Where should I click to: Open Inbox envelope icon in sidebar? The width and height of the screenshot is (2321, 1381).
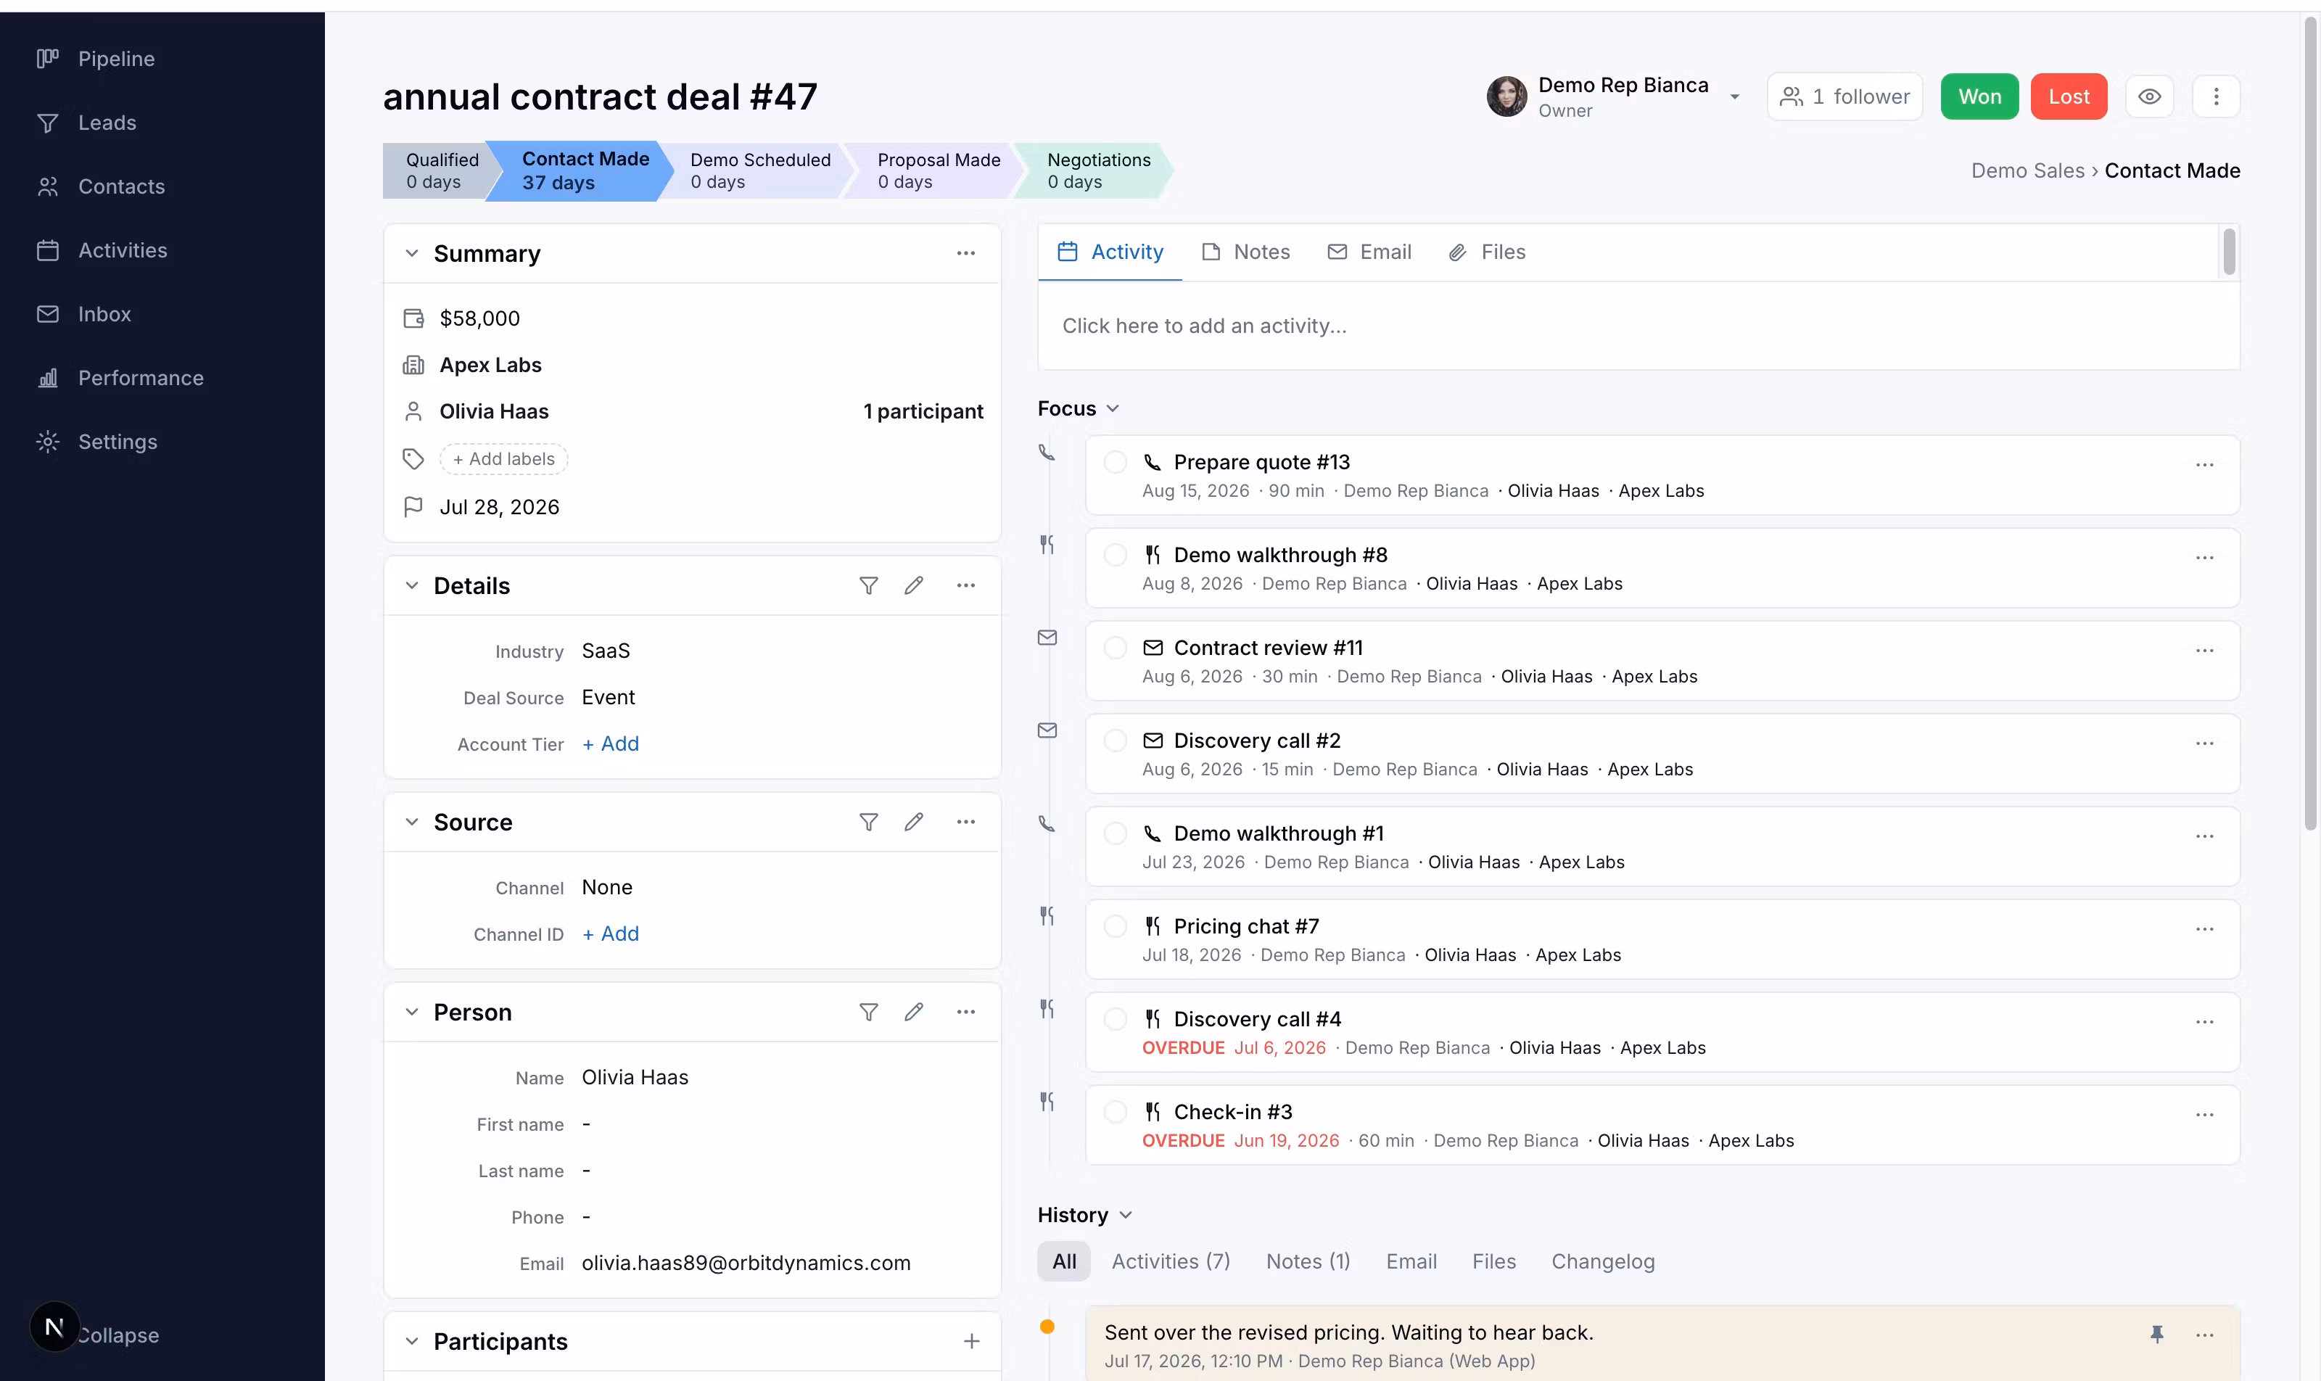(47, 313)
